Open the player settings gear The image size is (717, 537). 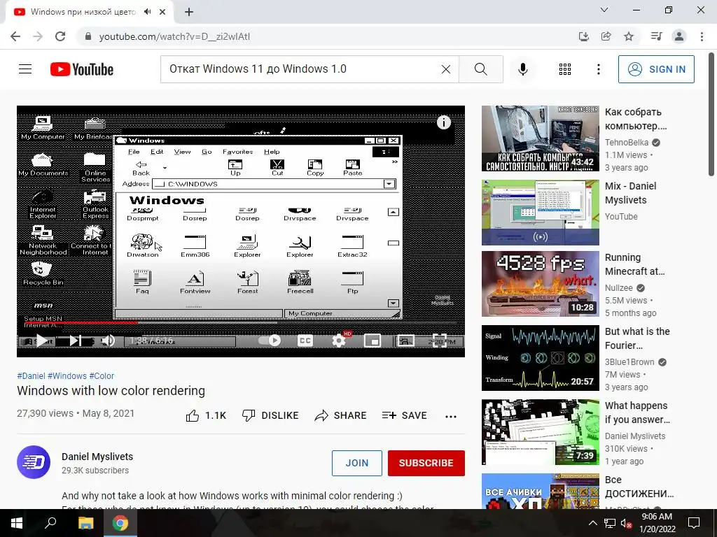click(339, 341)
